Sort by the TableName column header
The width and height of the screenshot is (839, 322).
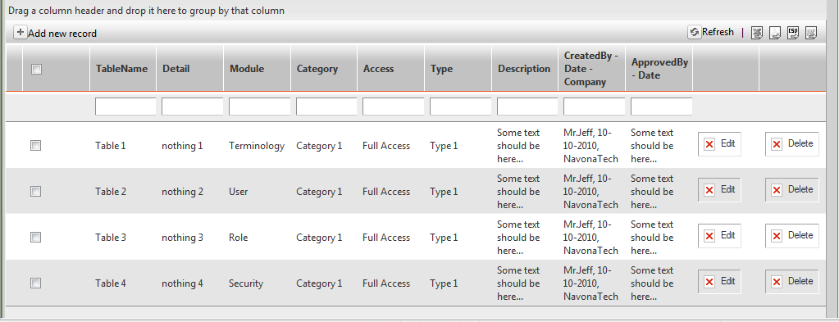pyautogui.click(x=121, y=69)
